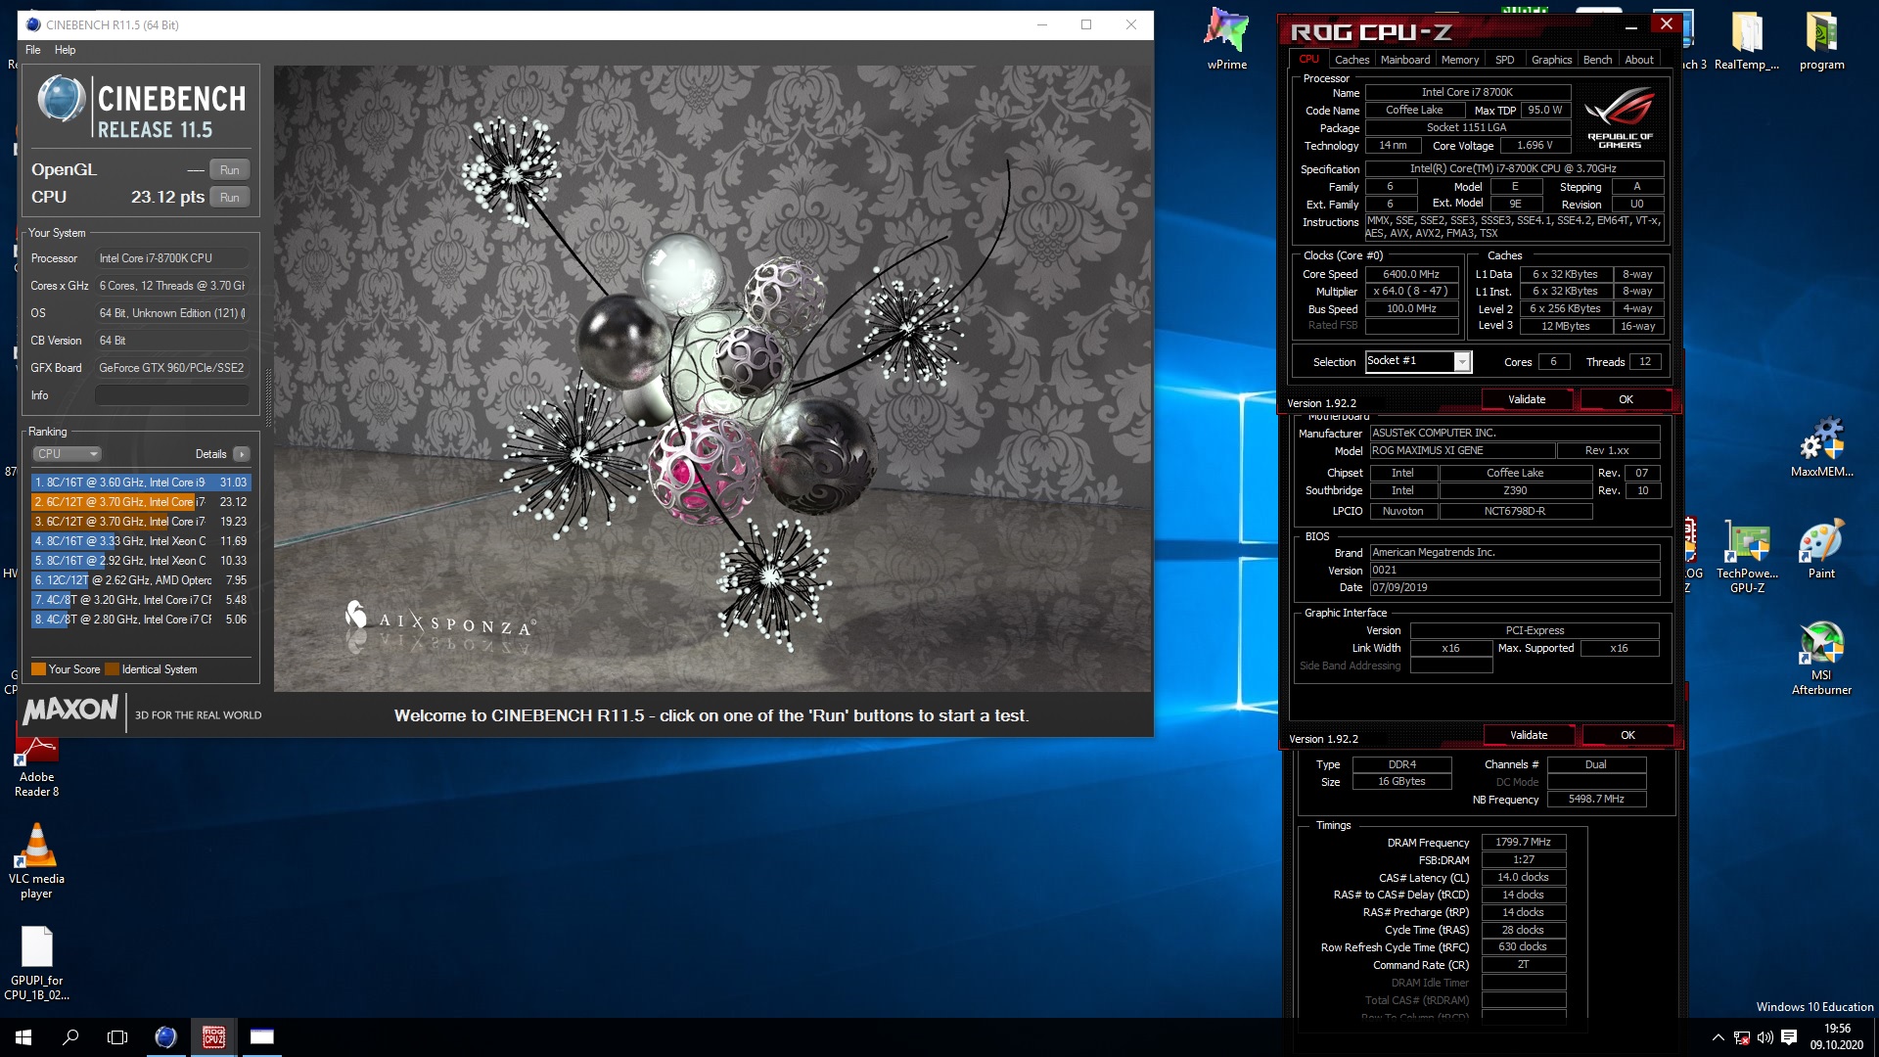Launch TechPowerUp GPU-Z shortcut
Viewport: 1879px width, 1057px height.
click(1747, 556)
